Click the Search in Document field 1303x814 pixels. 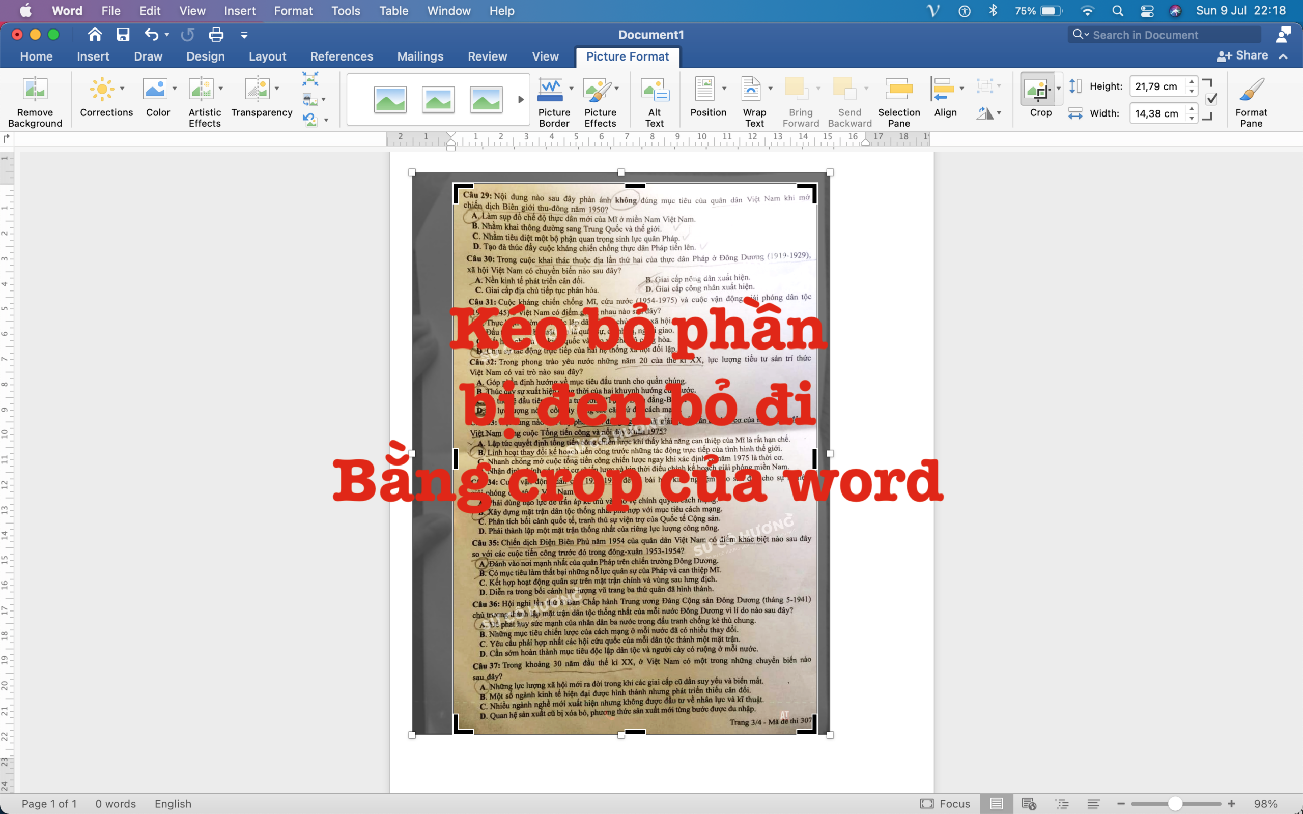[x=1164, y=35]
